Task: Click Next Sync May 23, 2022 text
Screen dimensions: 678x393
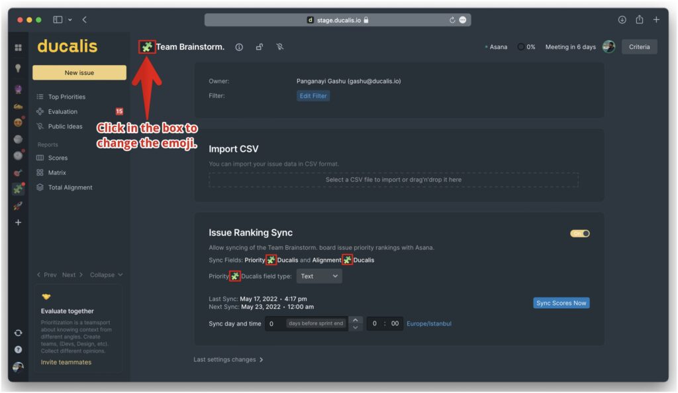Action: 261,307
